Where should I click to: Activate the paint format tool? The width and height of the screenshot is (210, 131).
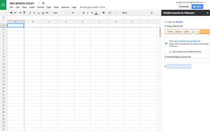click(x=24, y=13)
